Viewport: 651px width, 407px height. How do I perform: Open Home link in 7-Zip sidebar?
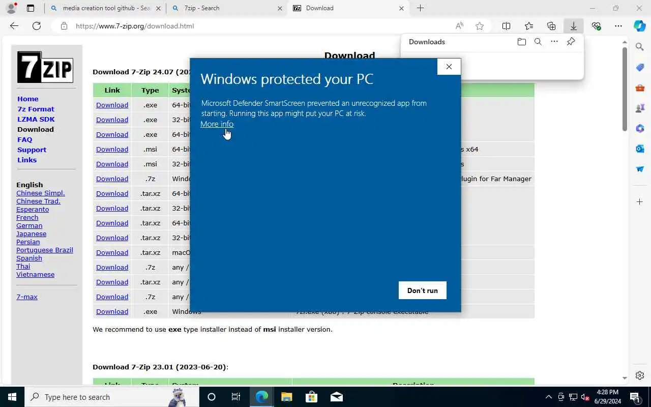28,99
